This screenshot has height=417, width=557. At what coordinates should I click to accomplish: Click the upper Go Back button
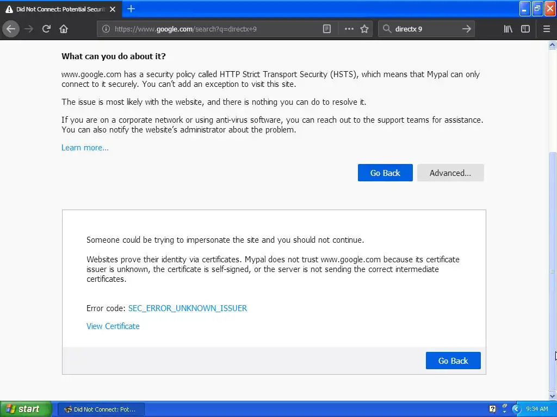385,173
